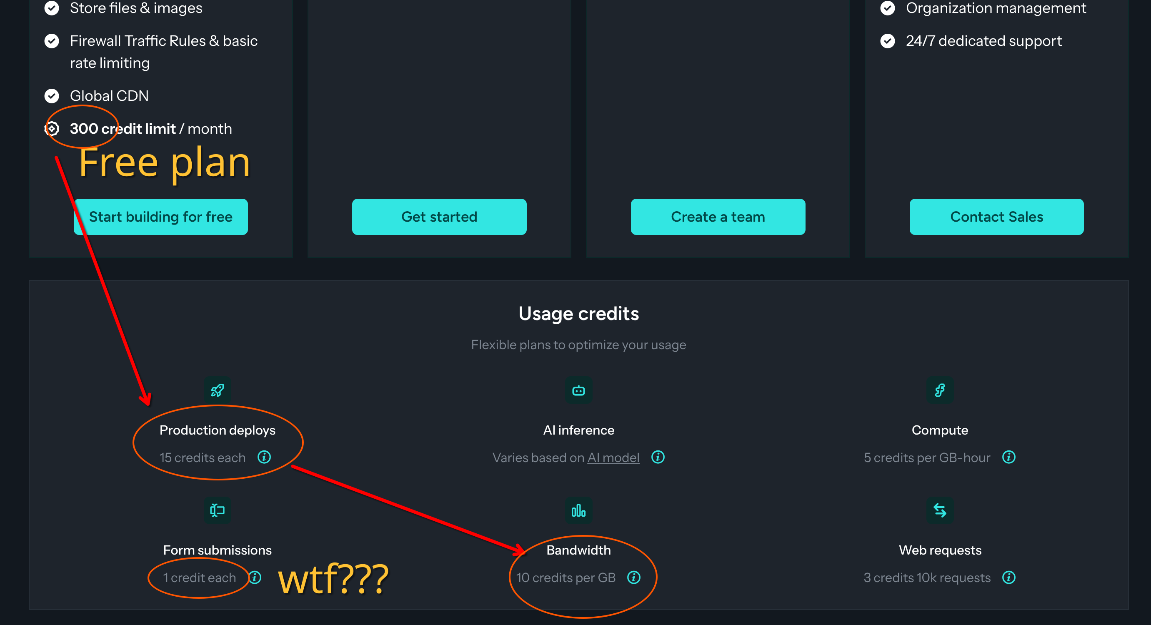This screenshot has width=1151, height=625.
Task: Show info for 3 credits 10k requests
Action: coord(1008,577)
